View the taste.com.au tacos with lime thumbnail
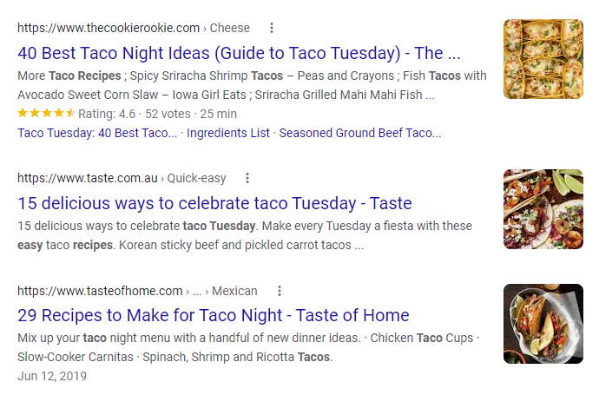The width and height of the screenshot is (599, 395). [x=543, y=209]
